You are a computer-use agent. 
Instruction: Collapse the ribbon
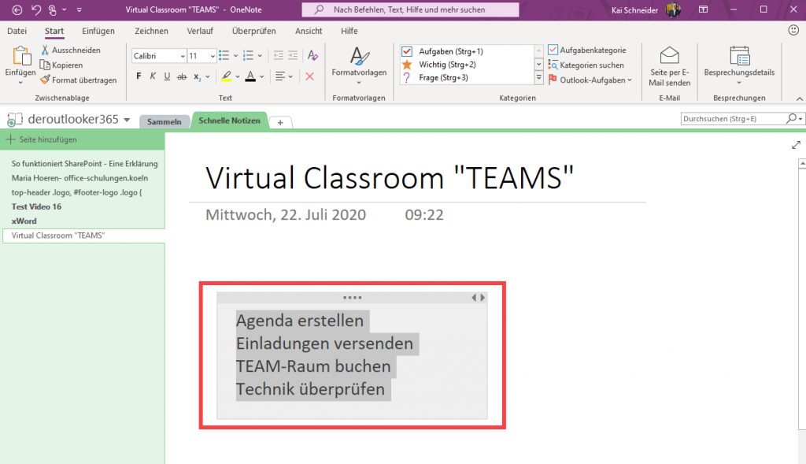(x=800, y=98)
